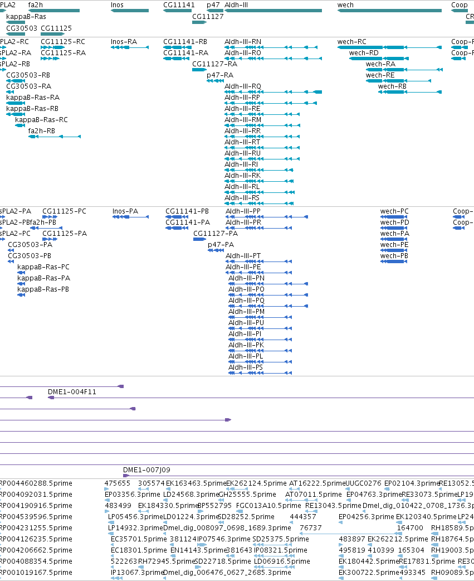Screen dimensions: 474x581
Task: Click the GH25555.5prime EST label
Action: (247, 494)
